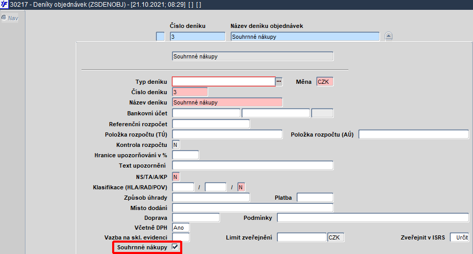Click the Klasifikace POV field with N
The width and height of the screenshot is (473, 254).
click(x=241, y=187)
